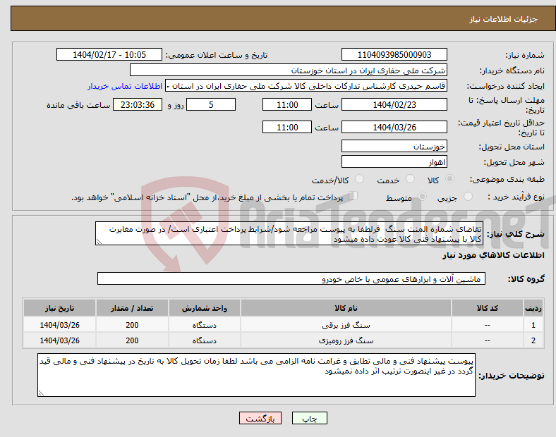
Task: Click the شرح کلی نیاز description textarea
Action: 289,234
